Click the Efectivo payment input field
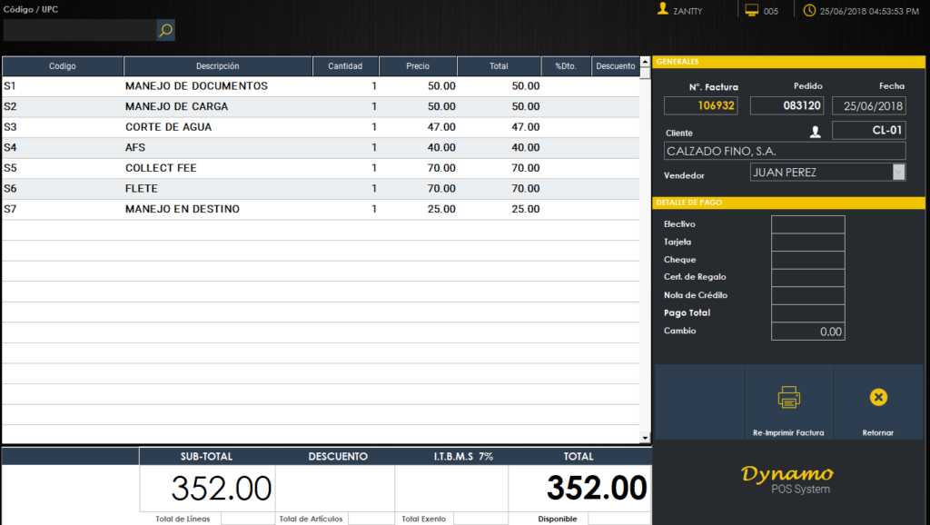930x525 pixels. point(807,224)
